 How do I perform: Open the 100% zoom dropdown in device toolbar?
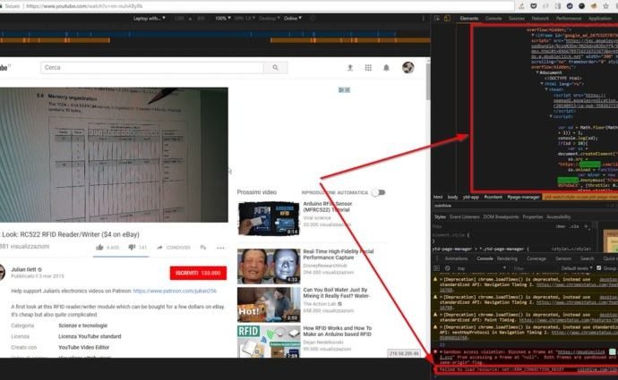click(x=223, y=18)
